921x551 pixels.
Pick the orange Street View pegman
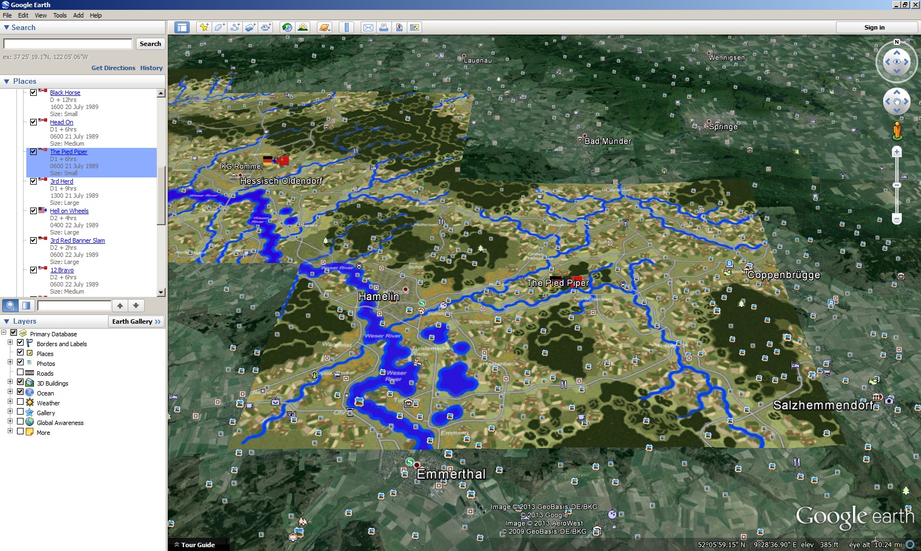point(897,131)
